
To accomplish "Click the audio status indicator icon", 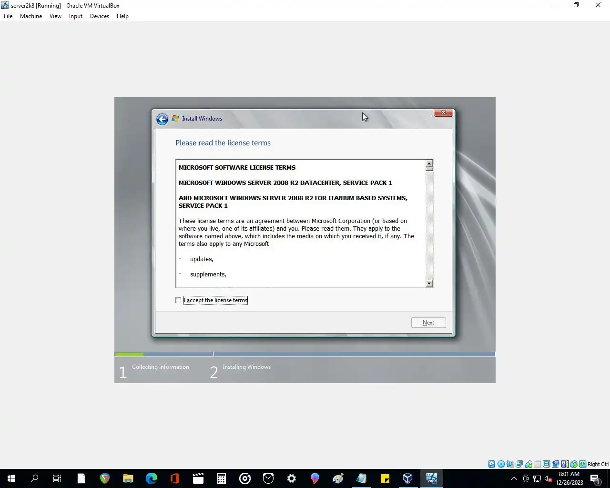I will [x=510, y=464].
